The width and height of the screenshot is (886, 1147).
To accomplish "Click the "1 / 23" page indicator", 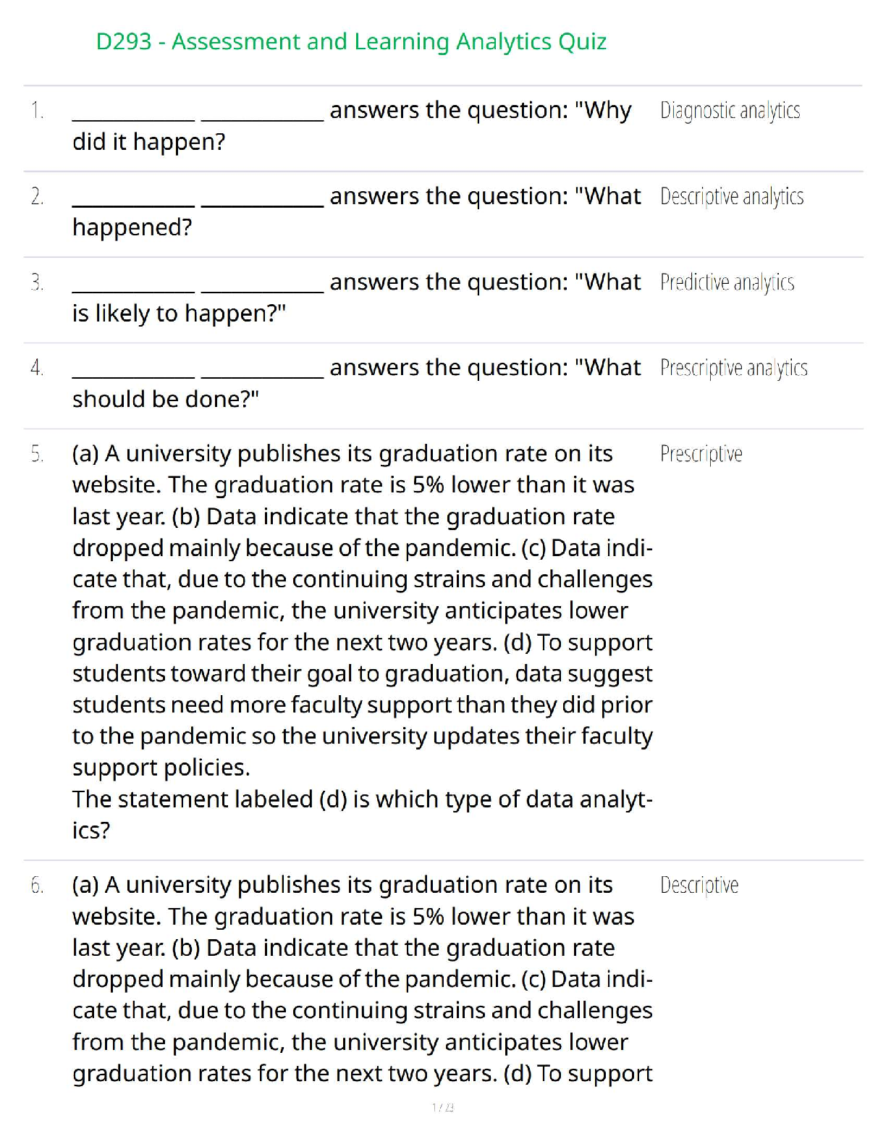I will [x=443, y=1107].
